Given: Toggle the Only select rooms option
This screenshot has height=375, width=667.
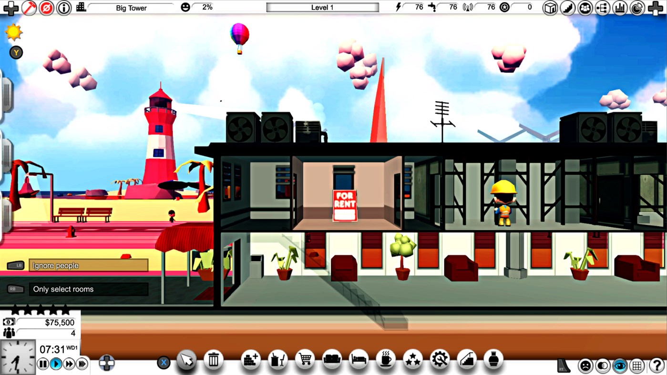Looking at the screenshot, I should (x=89, y=289).
